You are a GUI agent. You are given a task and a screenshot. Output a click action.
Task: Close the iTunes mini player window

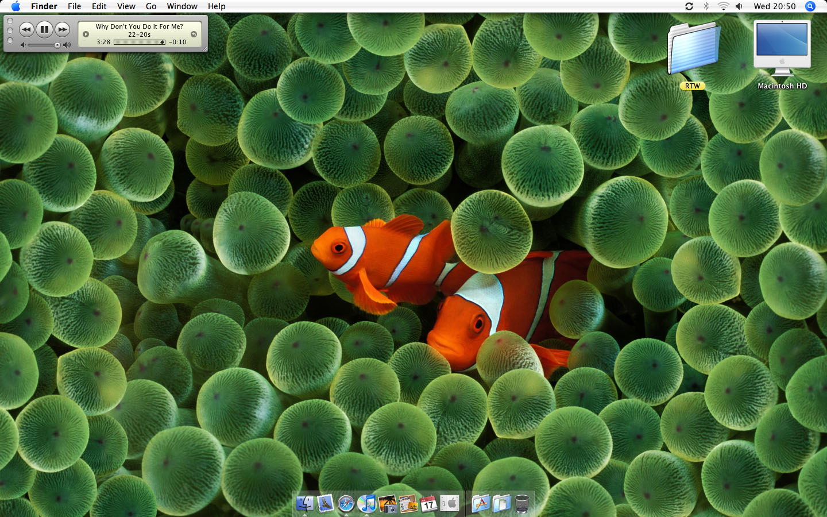10,21
